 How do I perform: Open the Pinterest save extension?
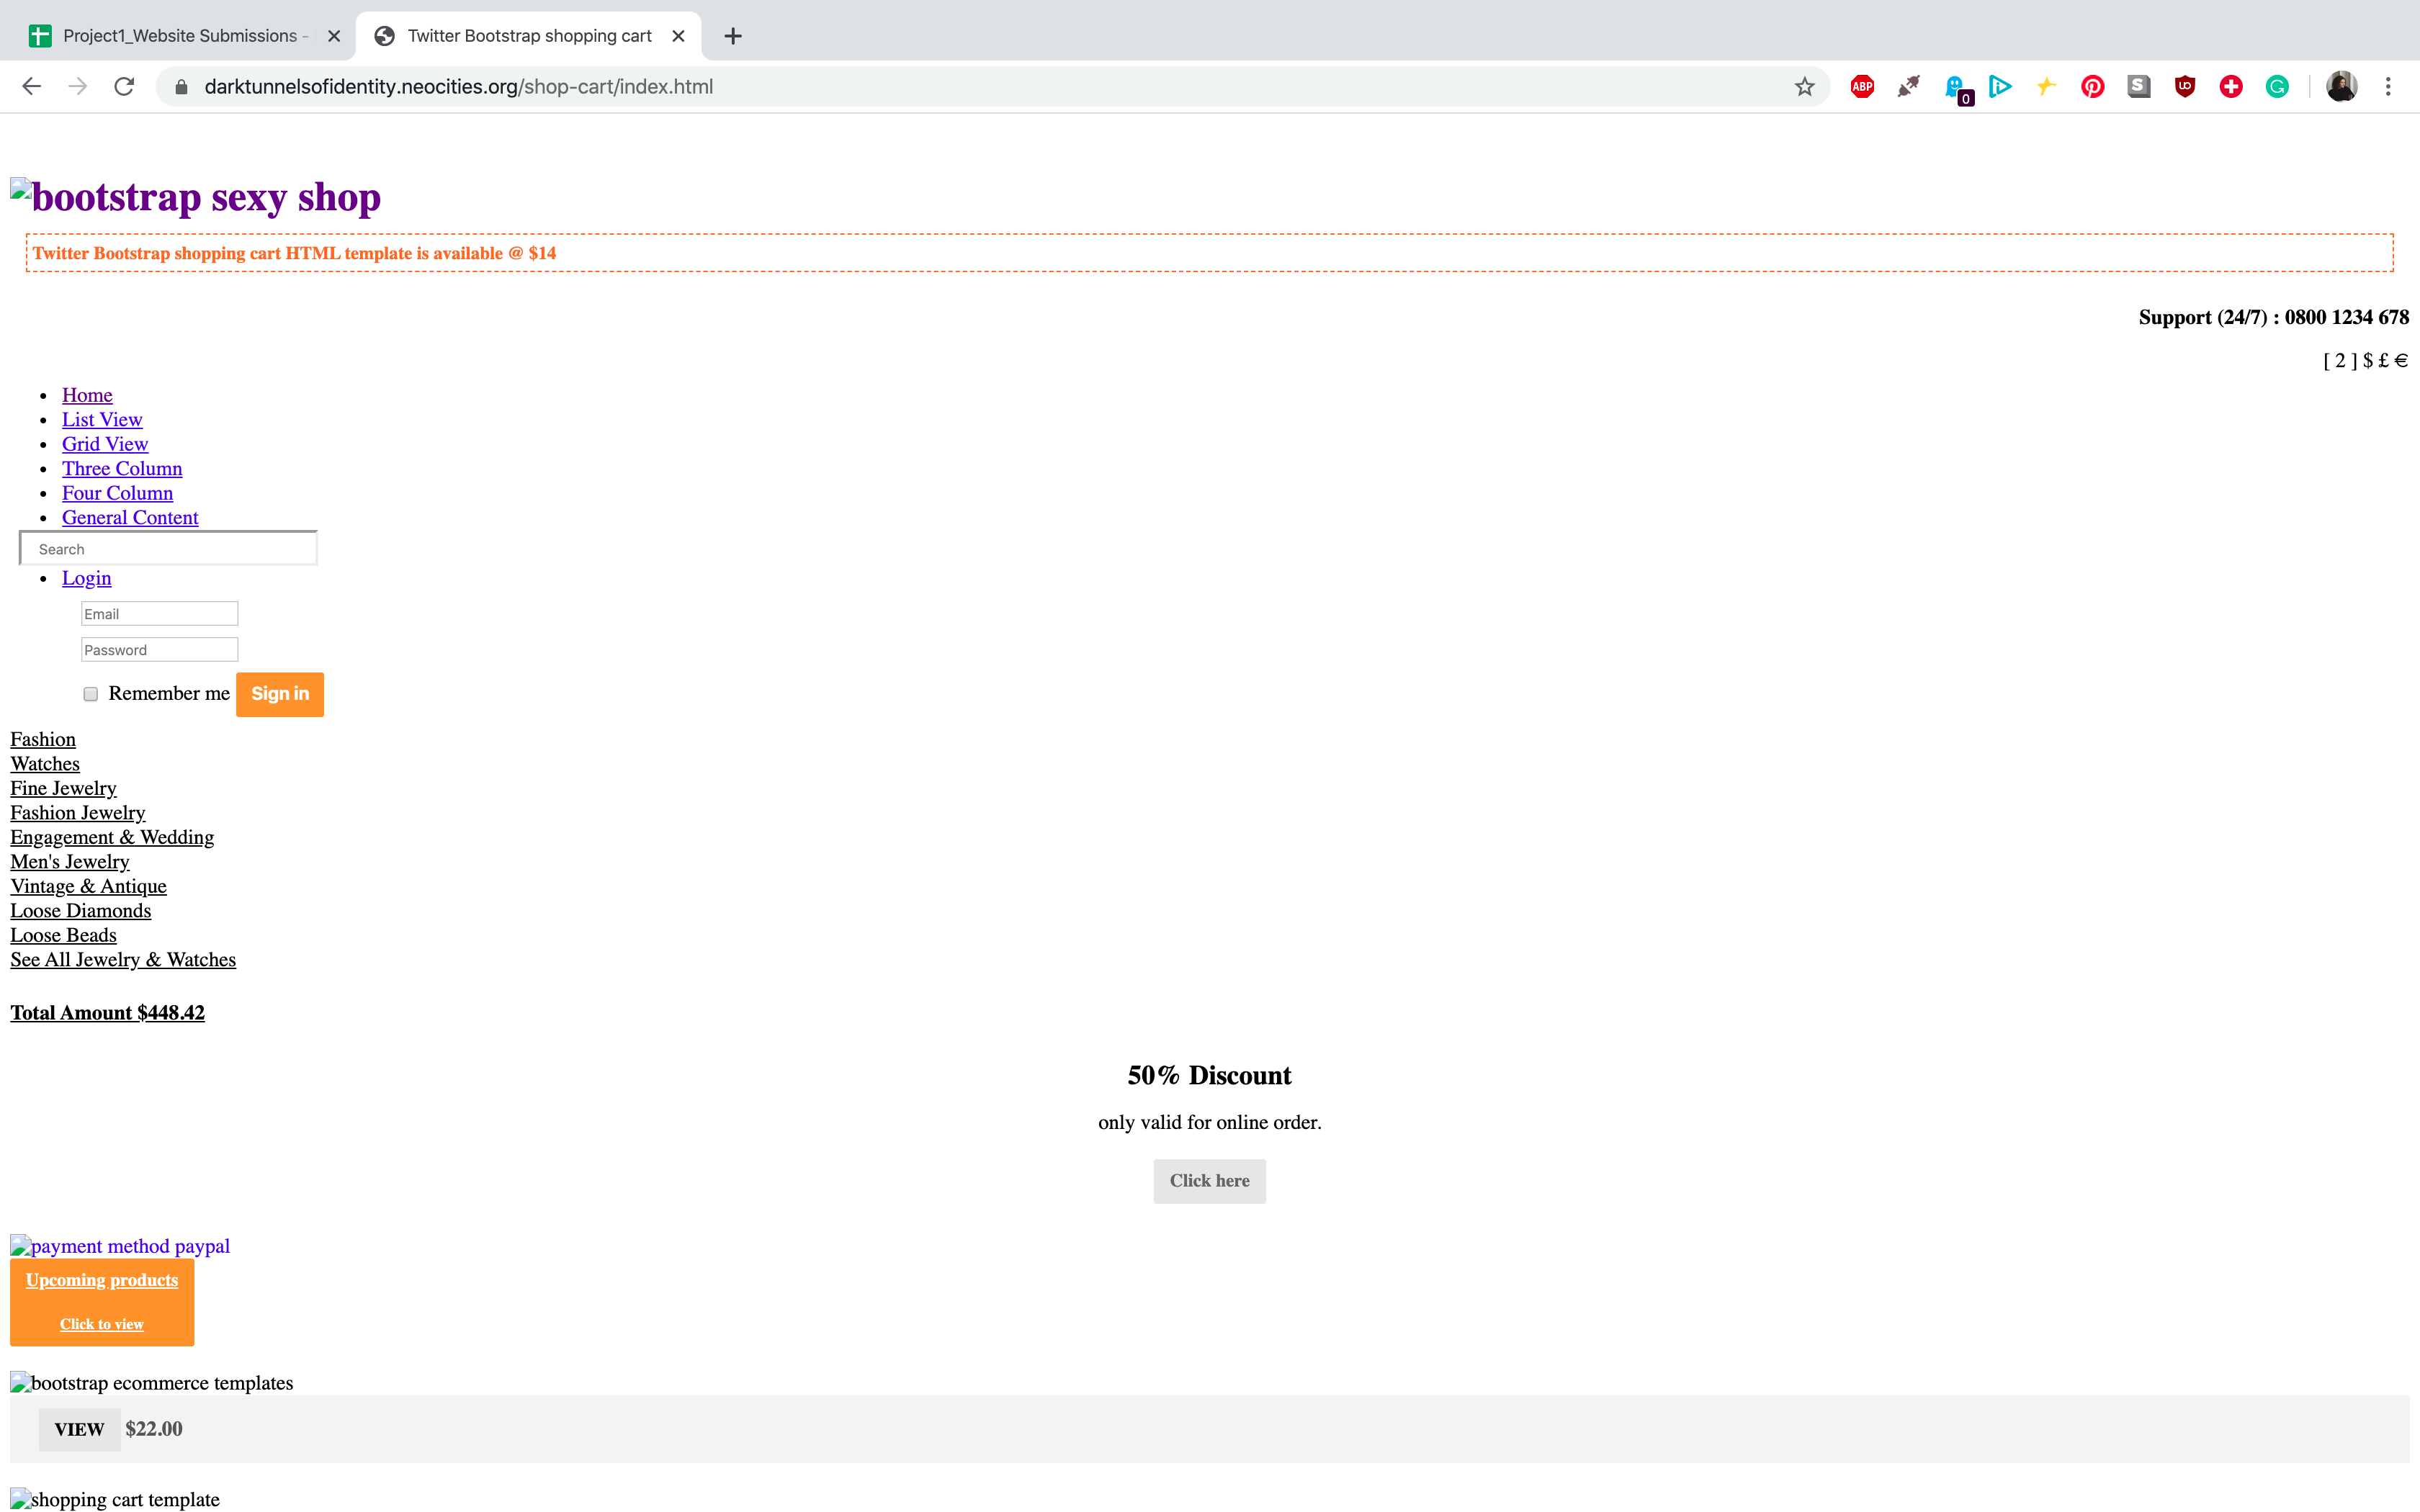coord(2092,87)
